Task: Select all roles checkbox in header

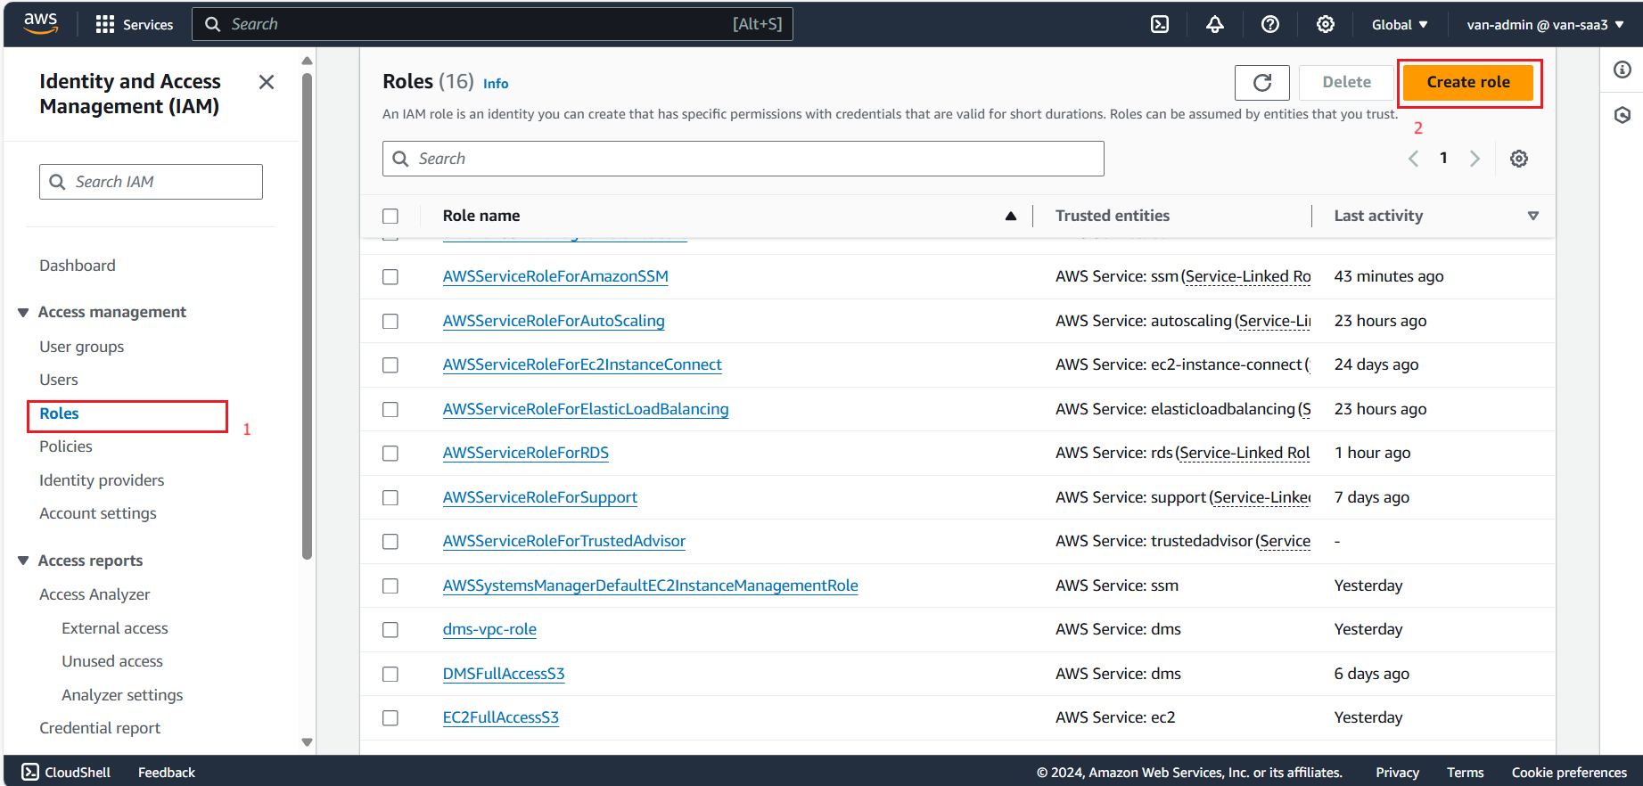Action: pos(390,216)
